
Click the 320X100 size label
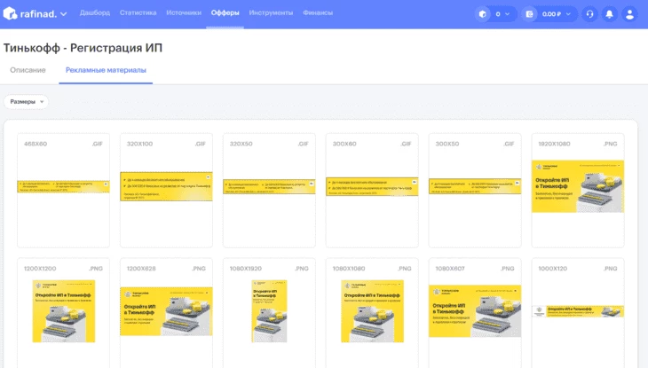[139, 144]
